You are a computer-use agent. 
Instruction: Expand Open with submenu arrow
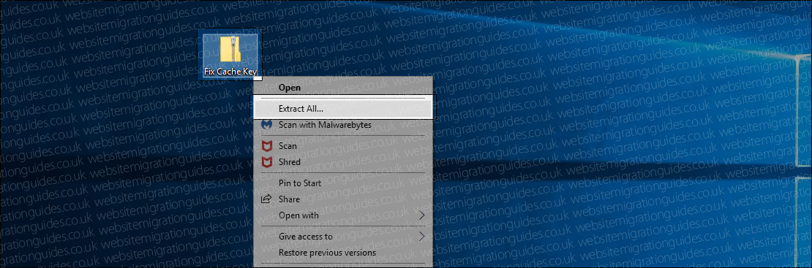pyautogui.click(x=421, y=215)
